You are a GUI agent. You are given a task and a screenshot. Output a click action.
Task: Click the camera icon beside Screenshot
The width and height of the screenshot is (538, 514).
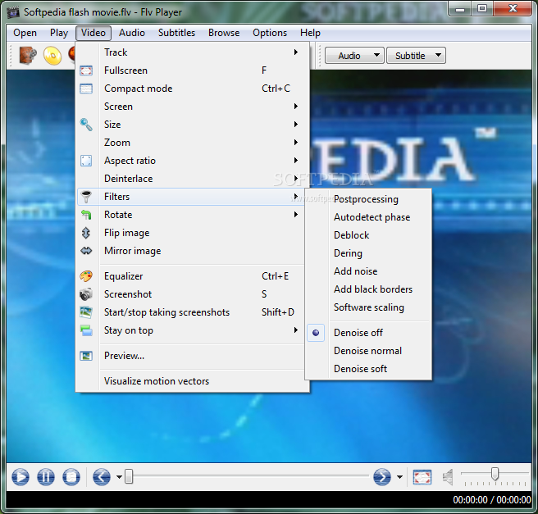[86, 294]
